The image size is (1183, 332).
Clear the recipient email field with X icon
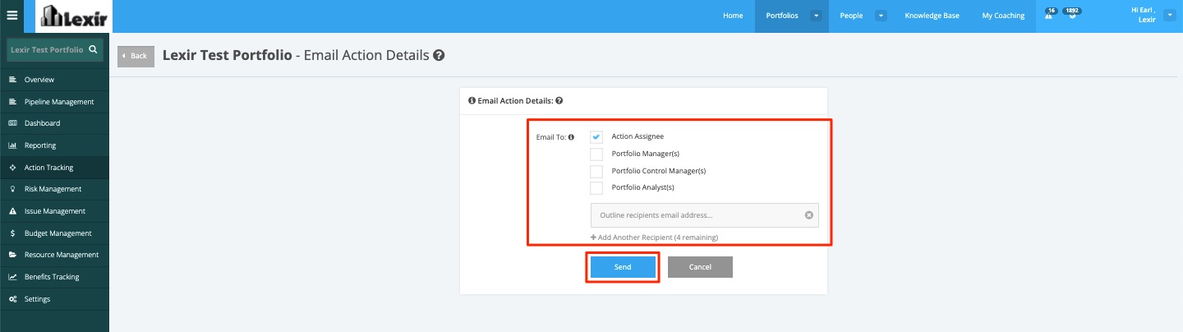pos(808,215)
